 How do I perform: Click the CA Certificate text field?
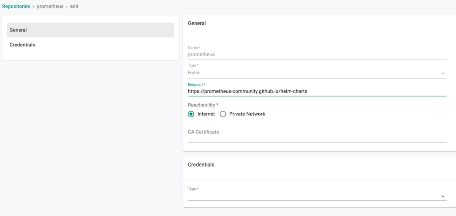(317, 137)
